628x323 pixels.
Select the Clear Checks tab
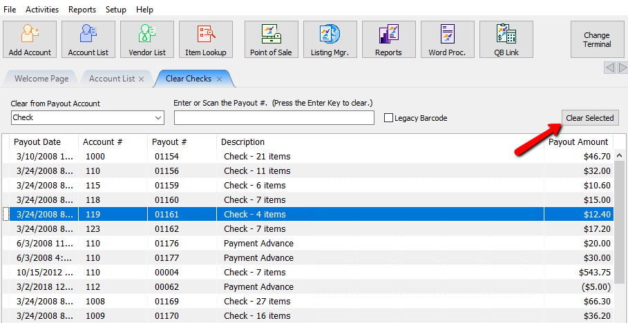[x=189, y=79]
